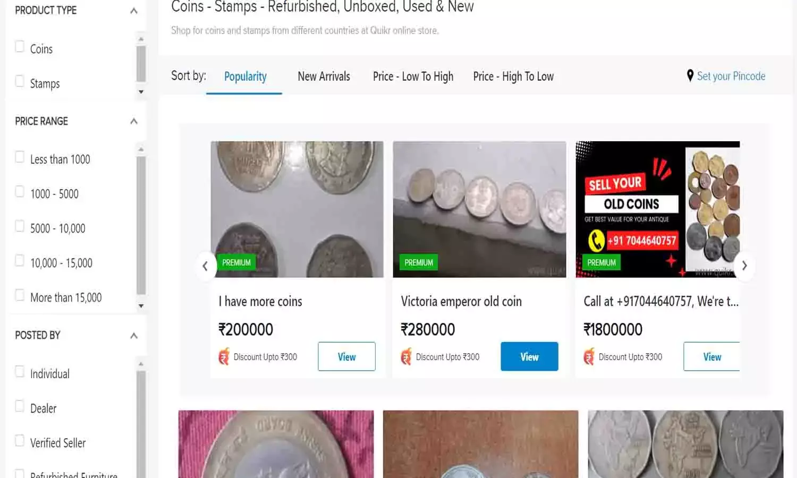This screenshot has height=478, width=797.
Task: Sort by Price - Low To High
Action: point(413,76)
